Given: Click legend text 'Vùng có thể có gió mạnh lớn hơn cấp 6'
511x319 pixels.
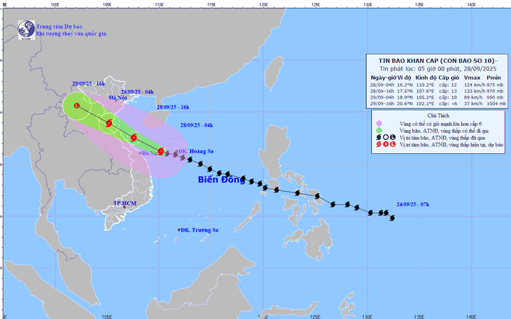Looking at the screenshot, I should 440,124.
